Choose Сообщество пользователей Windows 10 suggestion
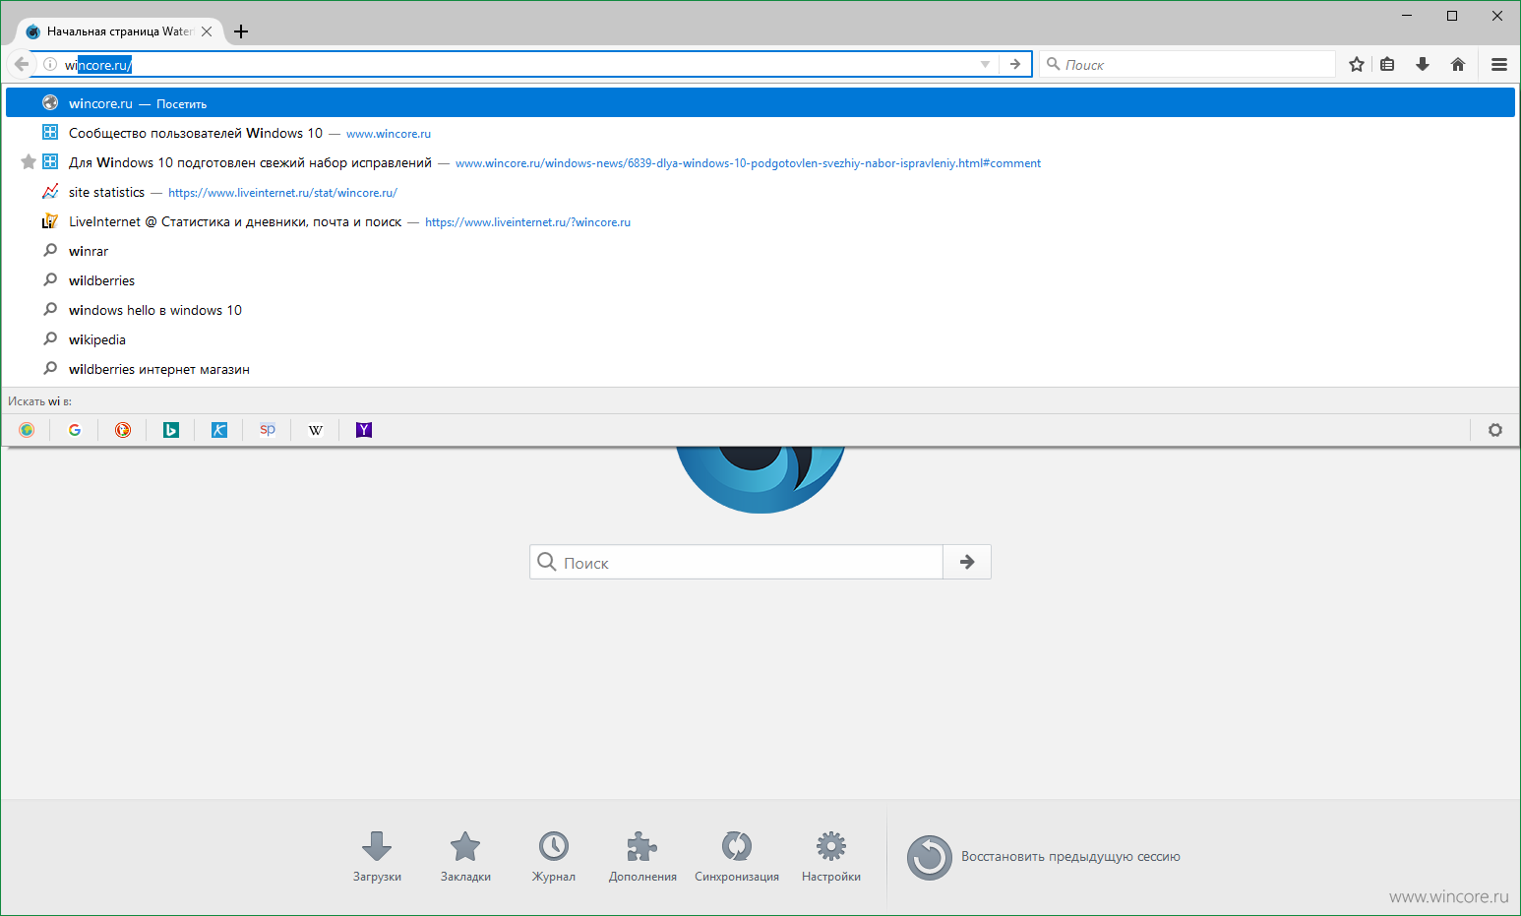 coord(760,133)
